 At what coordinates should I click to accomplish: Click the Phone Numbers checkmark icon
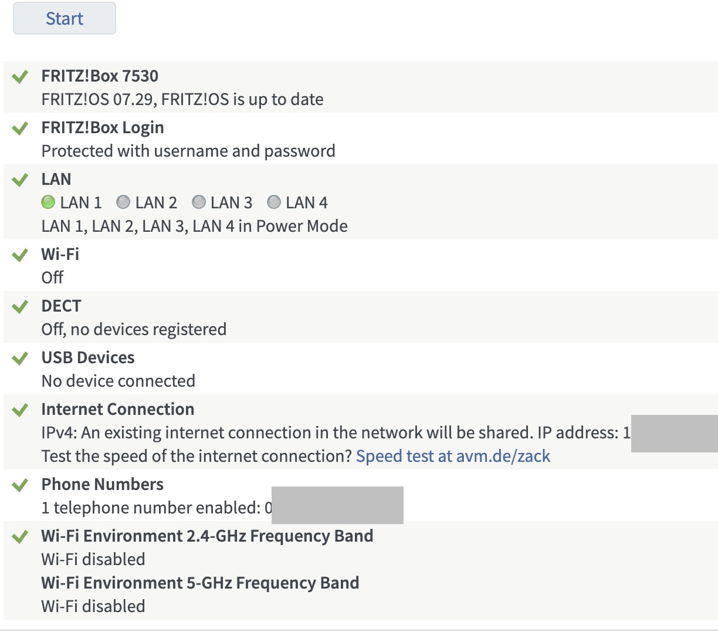click(21, 485)
